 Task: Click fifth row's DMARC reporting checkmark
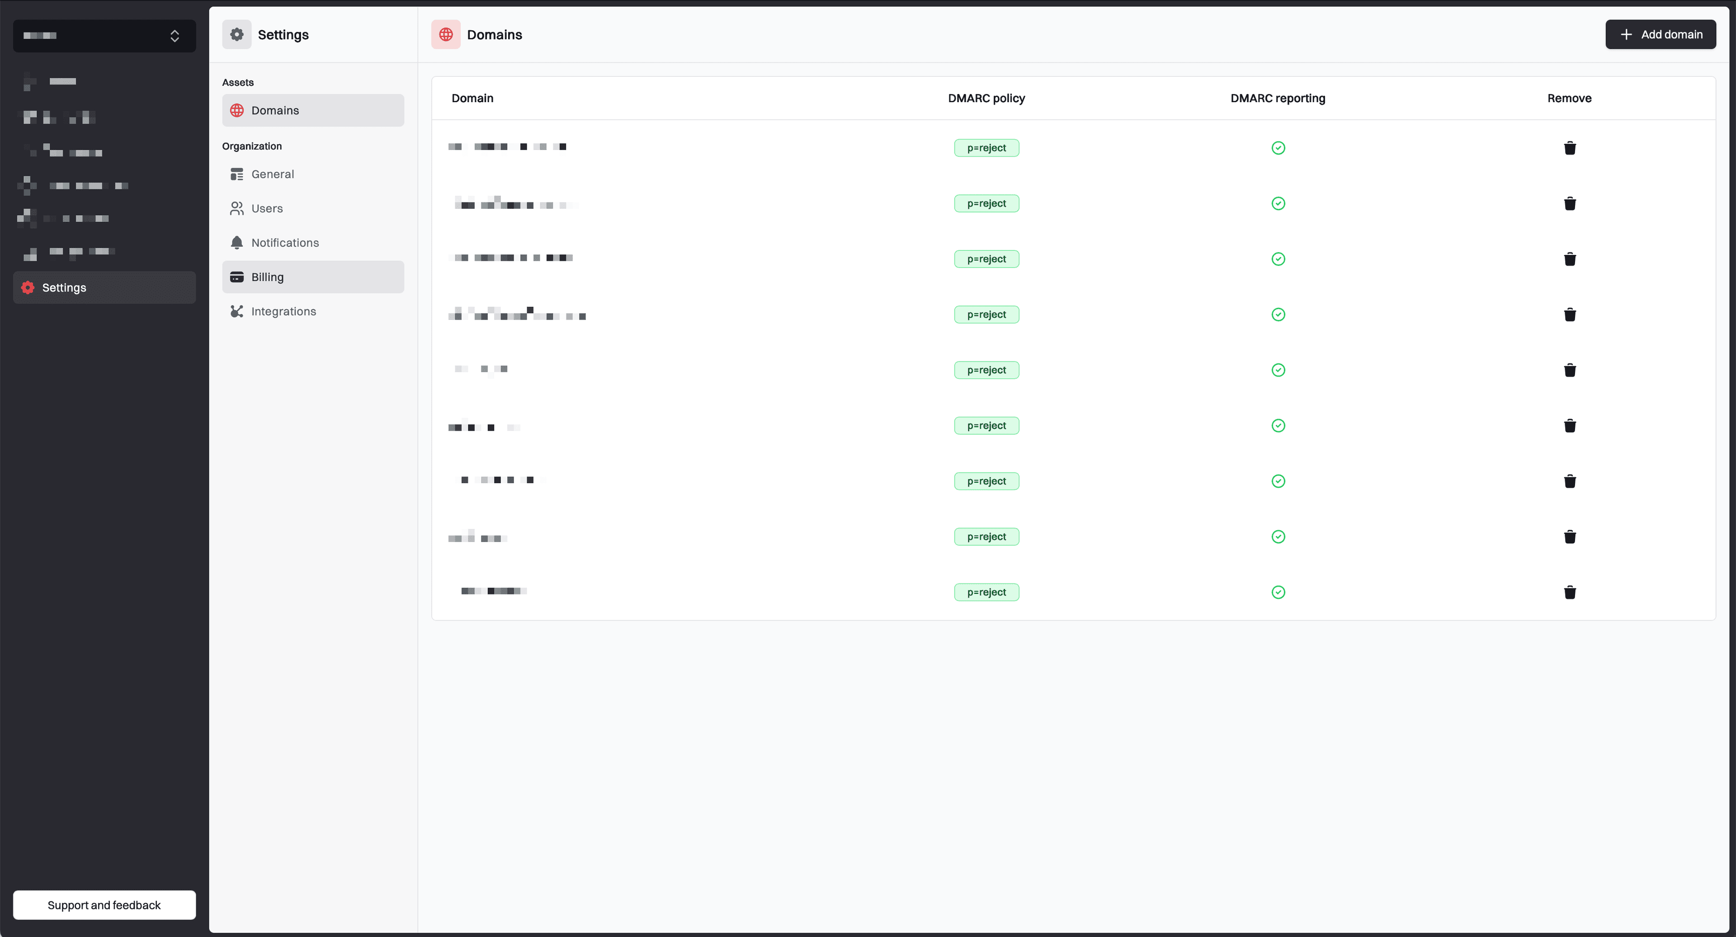point(1278,370)
